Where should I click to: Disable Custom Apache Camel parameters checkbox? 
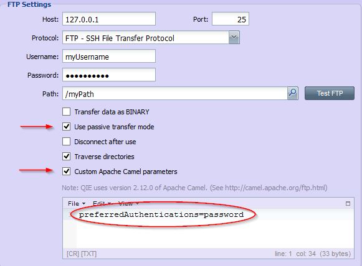(67, 172)
